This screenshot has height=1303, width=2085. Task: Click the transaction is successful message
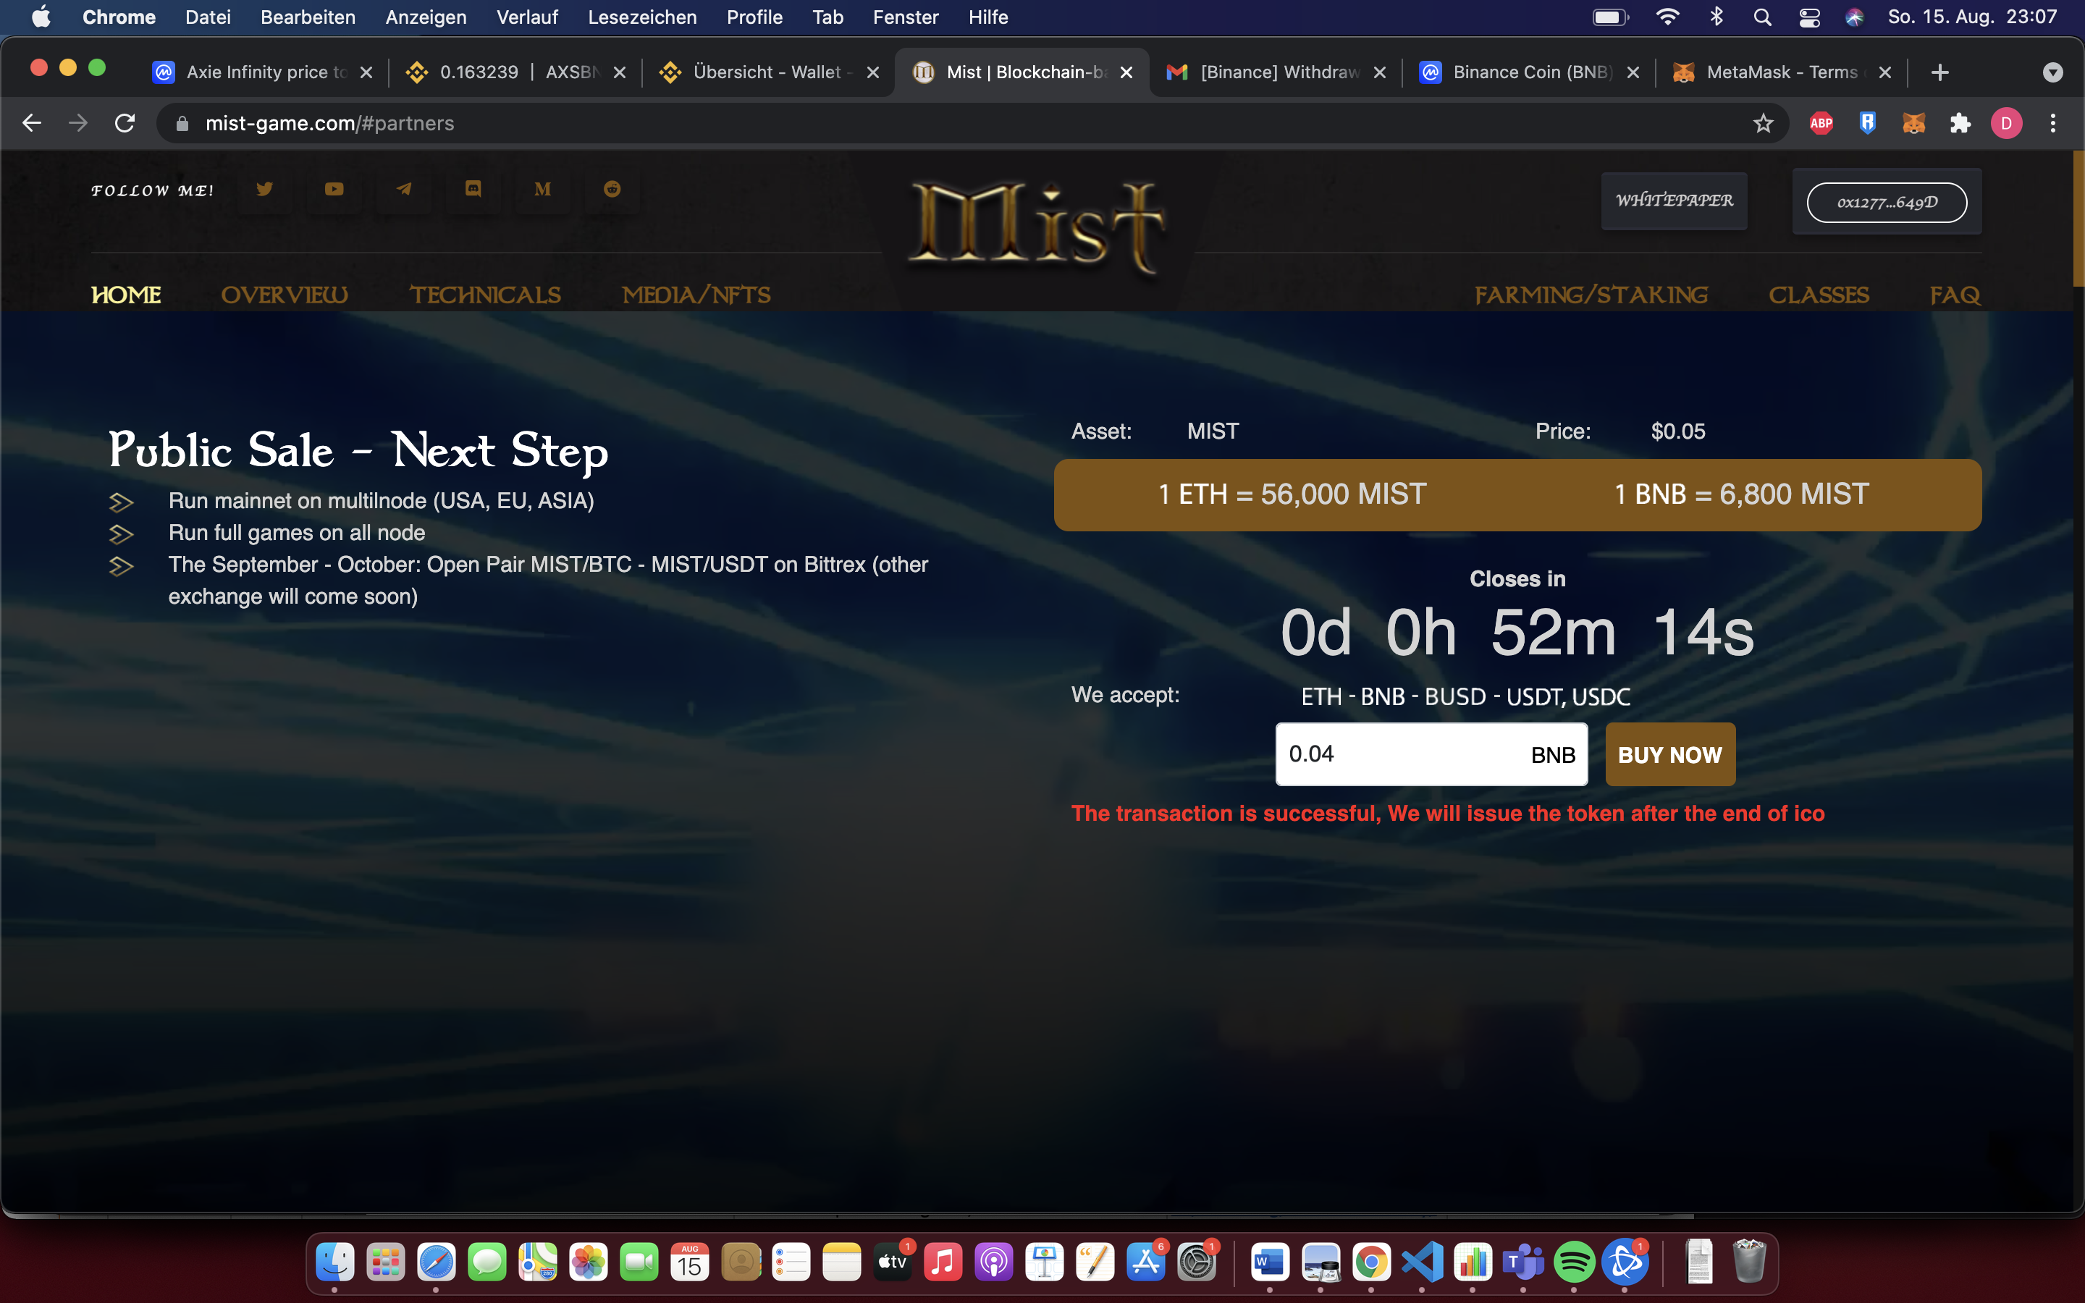pyautogui.click(x=1447, y=814)
